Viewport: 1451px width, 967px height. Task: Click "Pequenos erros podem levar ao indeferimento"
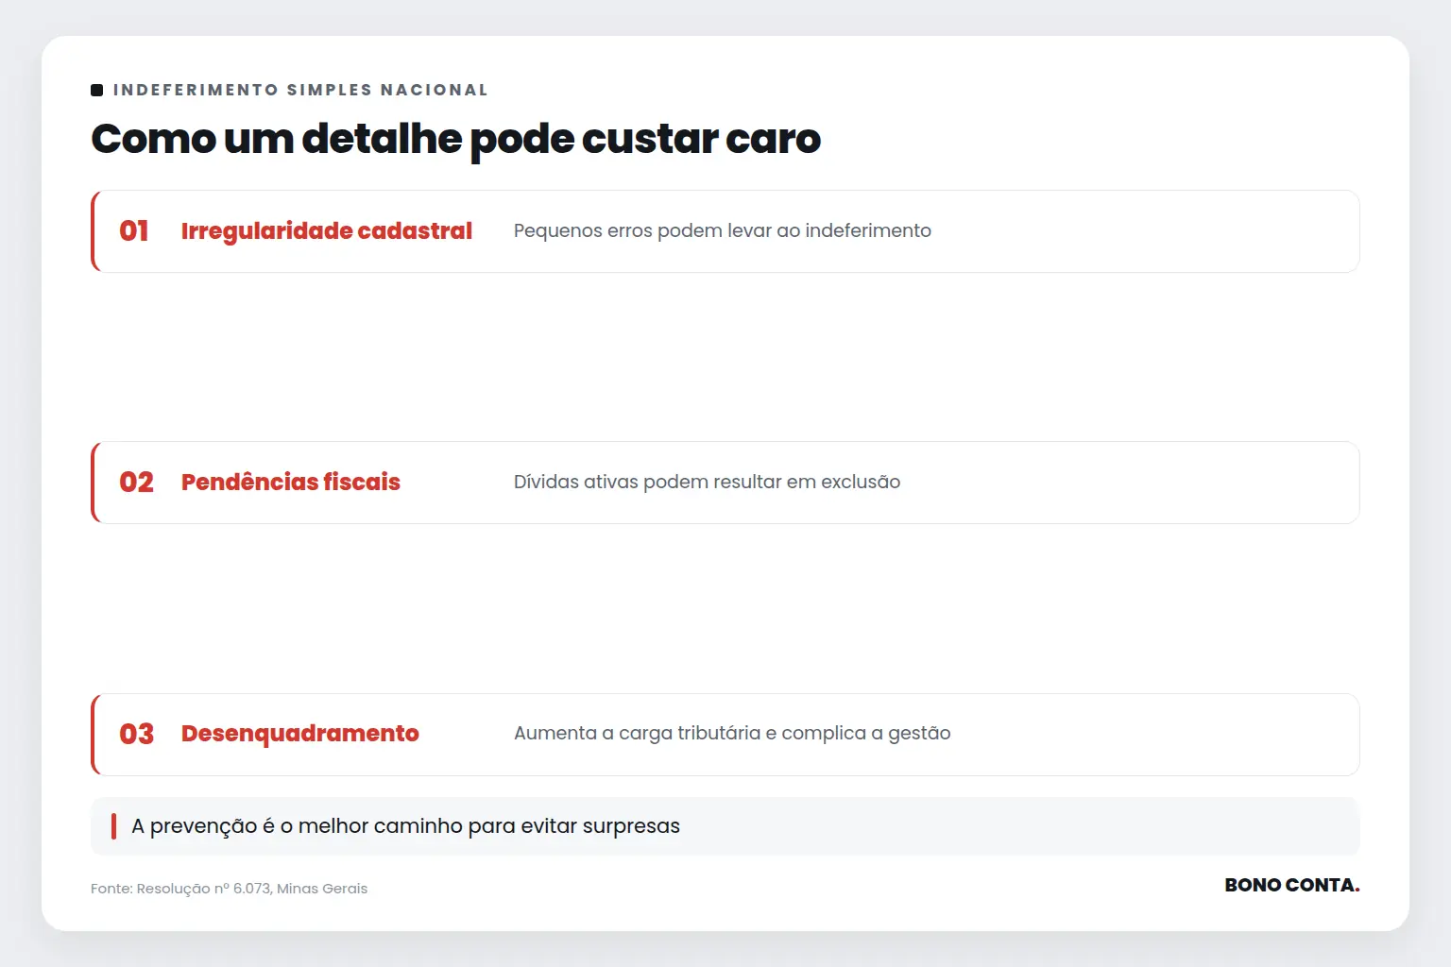[x=723, y=231]
